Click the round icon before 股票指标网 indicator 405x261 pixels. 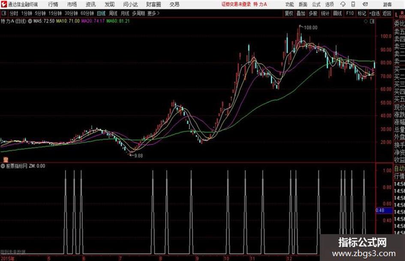3,166
